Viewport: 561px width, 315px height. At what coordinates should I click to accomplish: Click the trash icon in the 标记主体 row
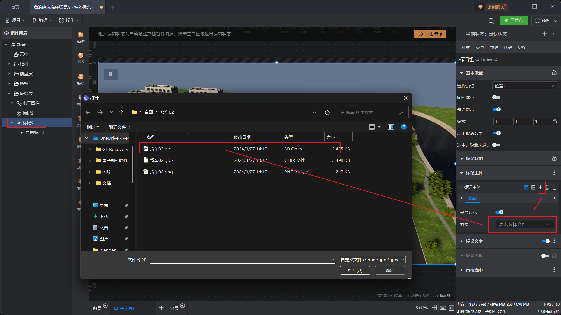(x=554, y=187)
